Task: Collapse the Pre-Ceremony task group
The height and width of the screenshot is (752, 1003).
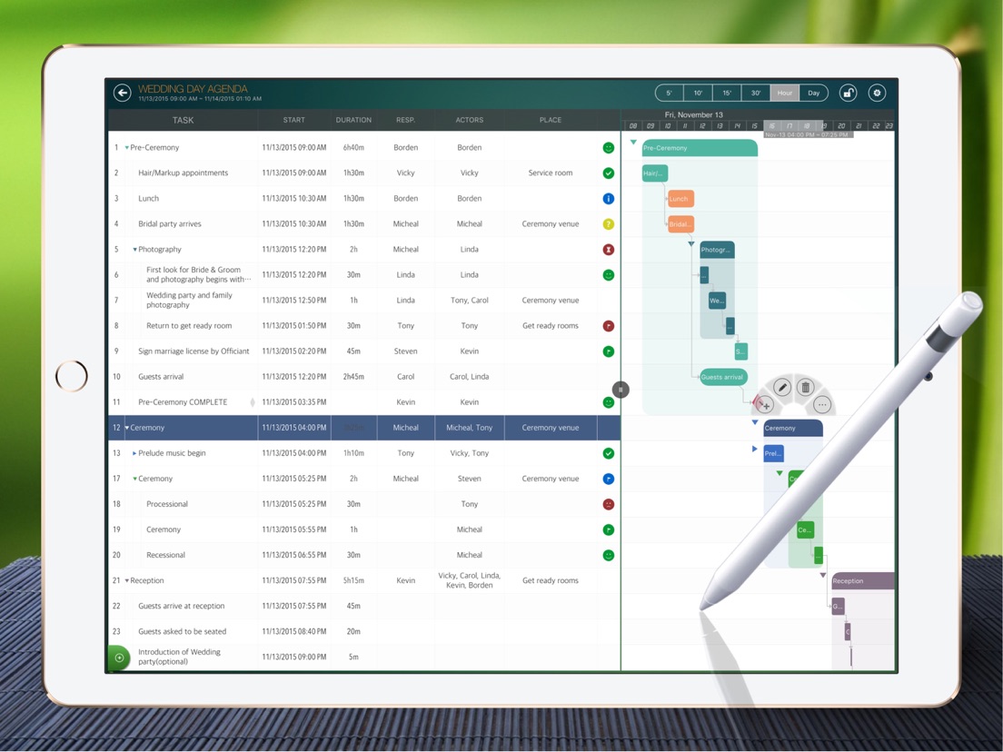Action: pos(126,148)
